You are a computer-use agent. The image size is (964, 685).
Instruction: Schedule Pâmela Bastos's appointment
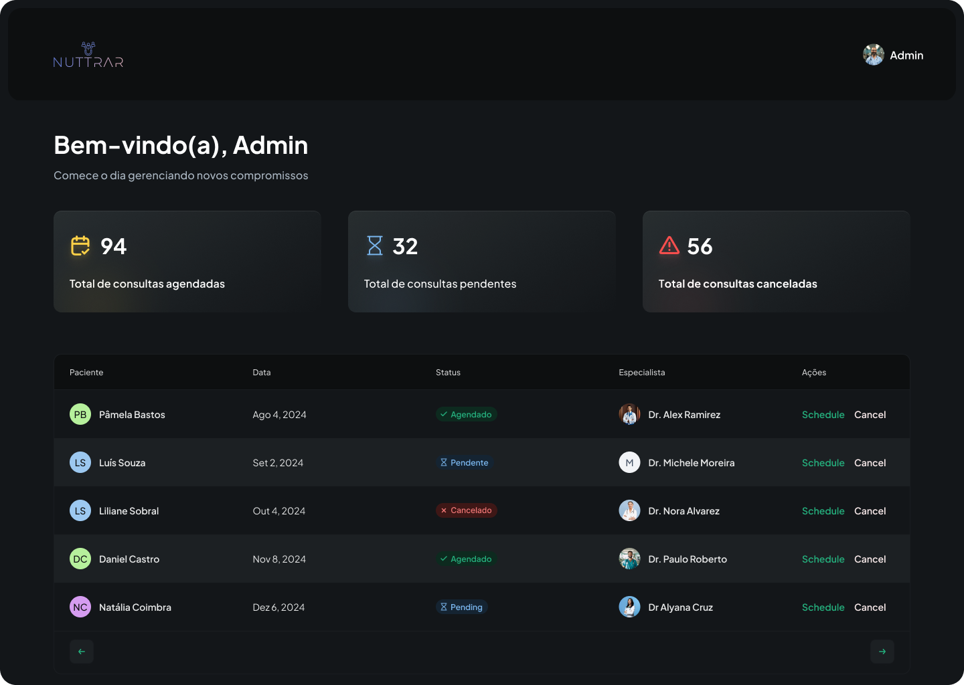(823, 415)
